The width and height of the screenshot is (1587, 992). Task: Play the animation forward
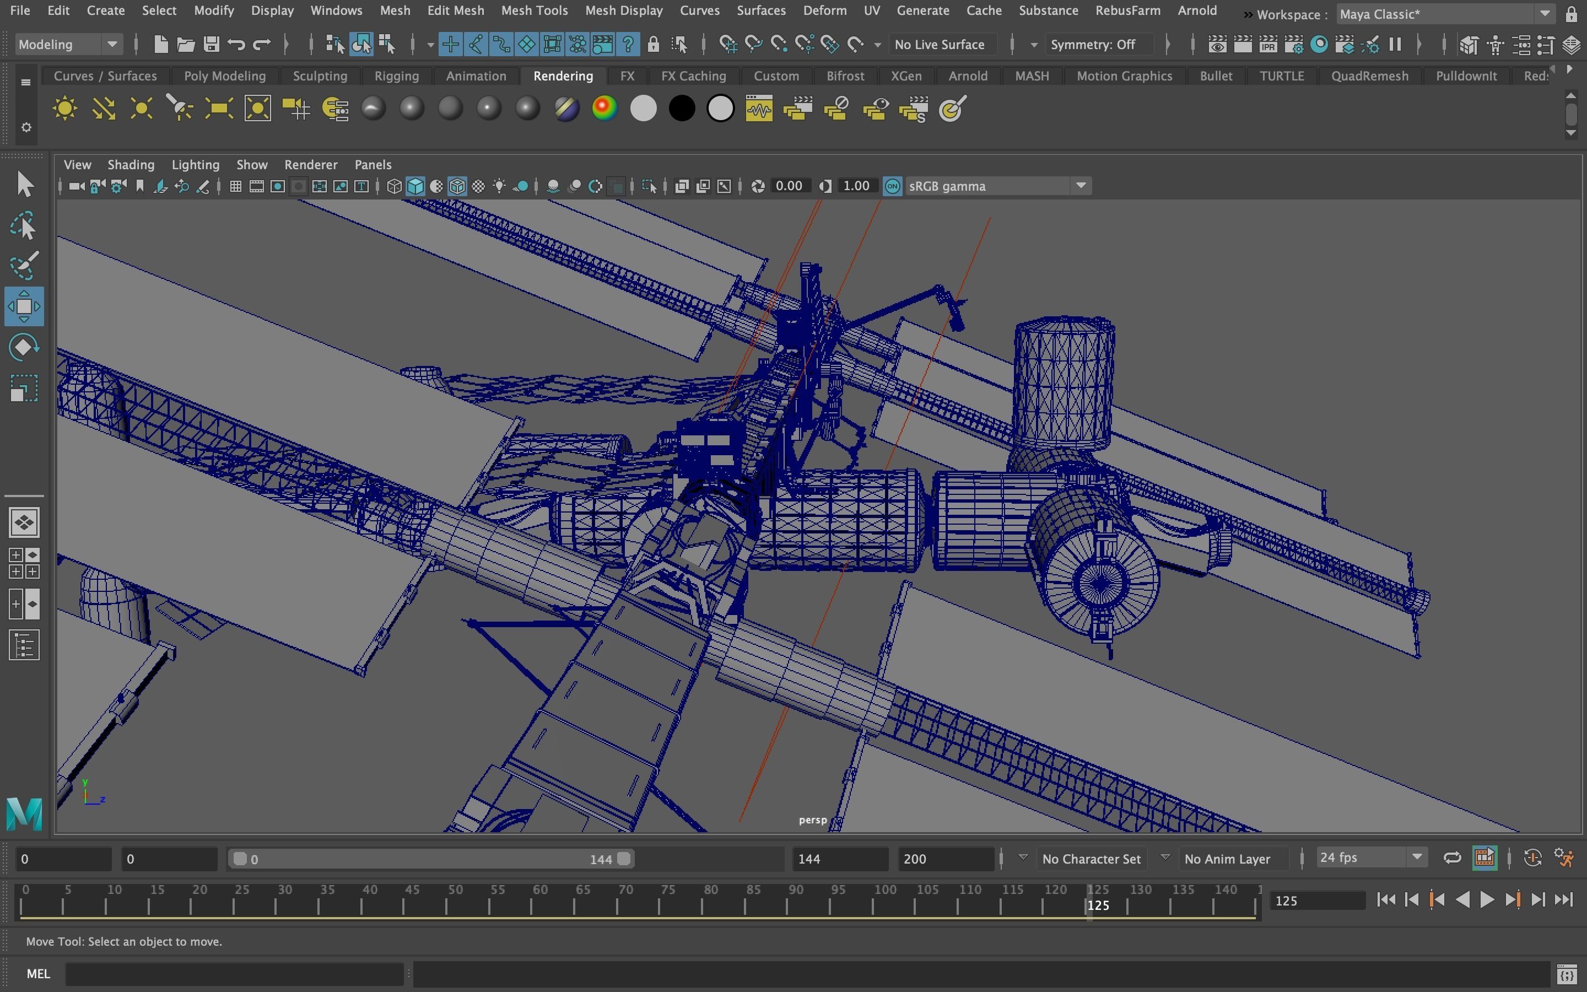1487,899
